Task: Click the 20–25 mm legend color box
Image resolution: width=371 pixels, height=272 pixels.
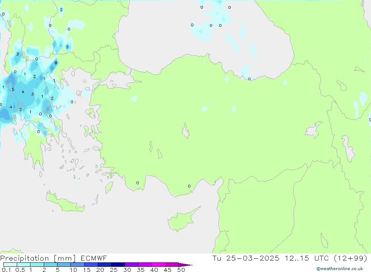Action: (x=105, y=265)
